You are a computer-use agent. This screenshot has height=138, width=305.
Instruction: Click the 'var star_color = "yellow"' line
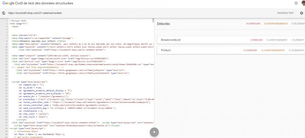pos(33,114)
